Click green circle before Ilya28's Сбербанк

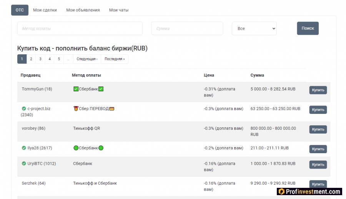coord(76,148)
